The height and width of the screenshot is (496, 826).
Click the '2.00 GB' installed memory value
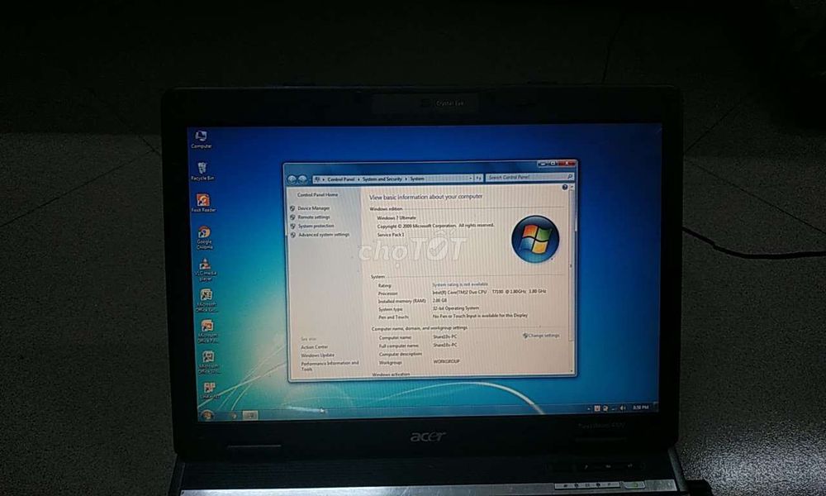pyautogui.click(x=440, y=300)
